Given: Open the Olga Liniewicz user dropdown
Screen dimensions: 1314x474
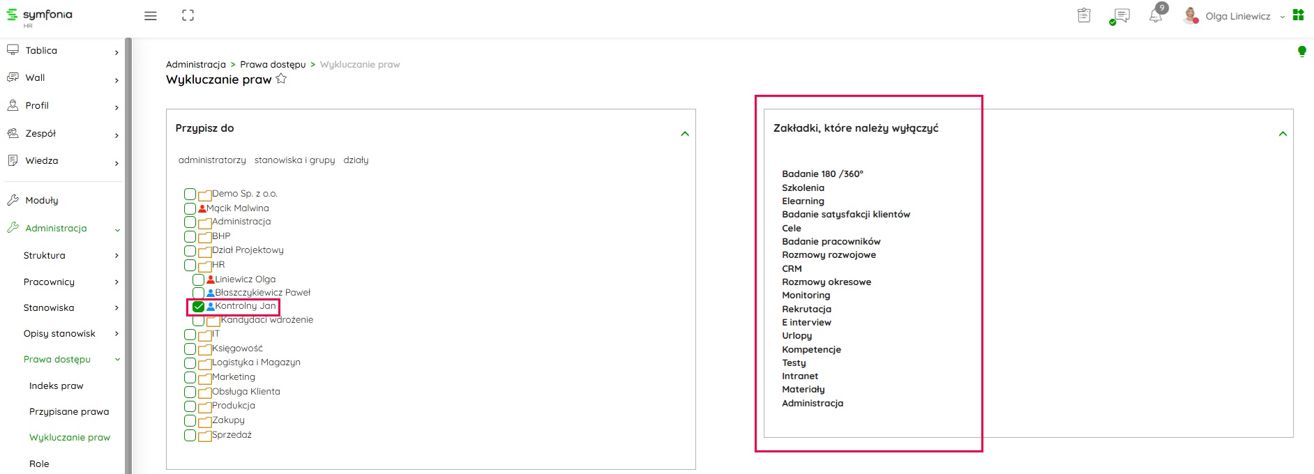Looking at the screenshot, I should pyautogui.click(x=1239, y=16).
